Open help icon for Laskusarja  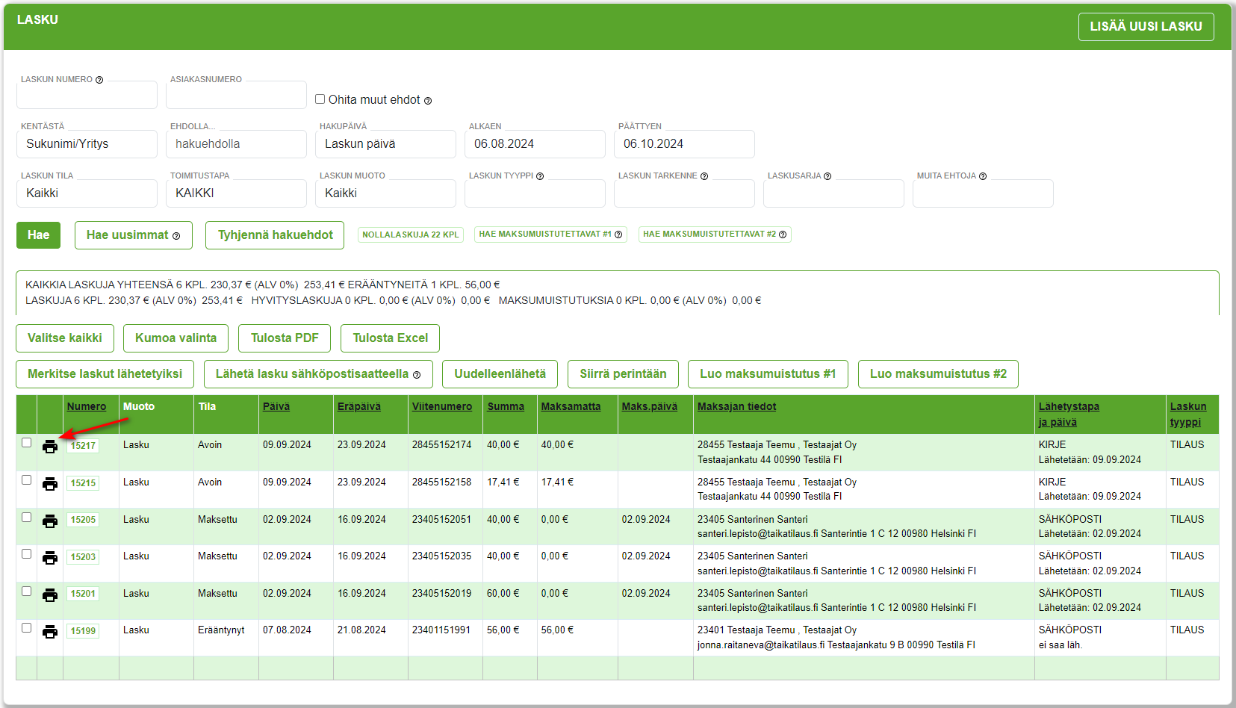coord(827,176)
